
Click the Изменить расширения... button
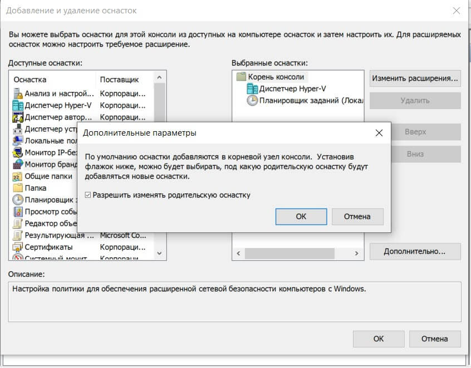(x=415, y=78)
